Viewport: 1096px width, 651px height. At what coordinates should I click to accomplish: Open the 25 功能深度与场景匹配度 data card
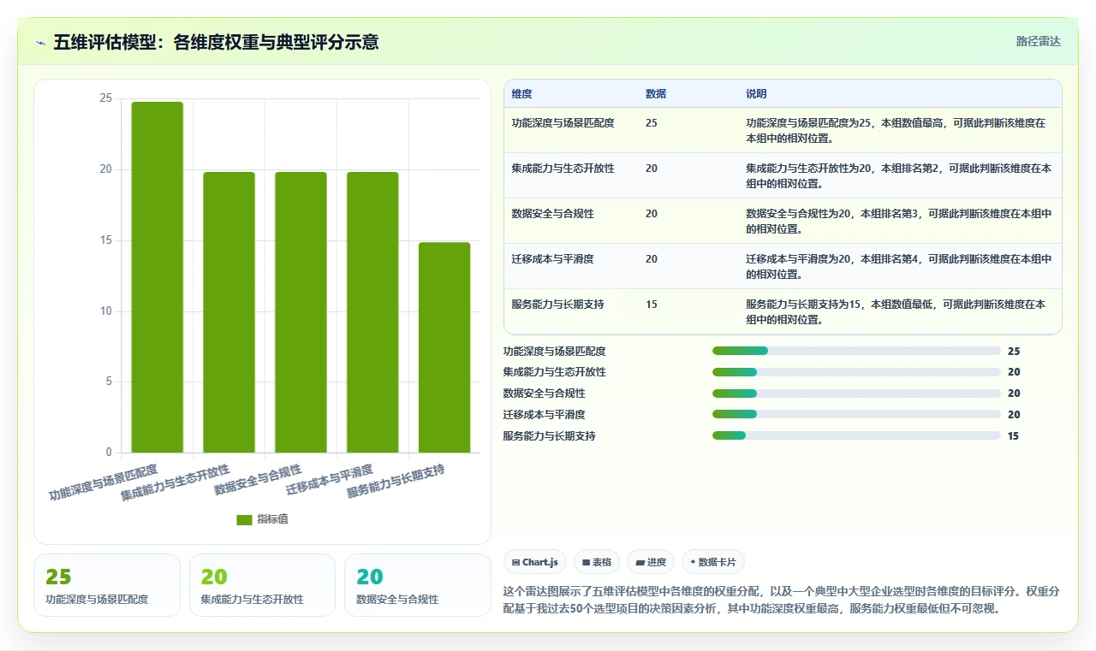tap(107, 585)
